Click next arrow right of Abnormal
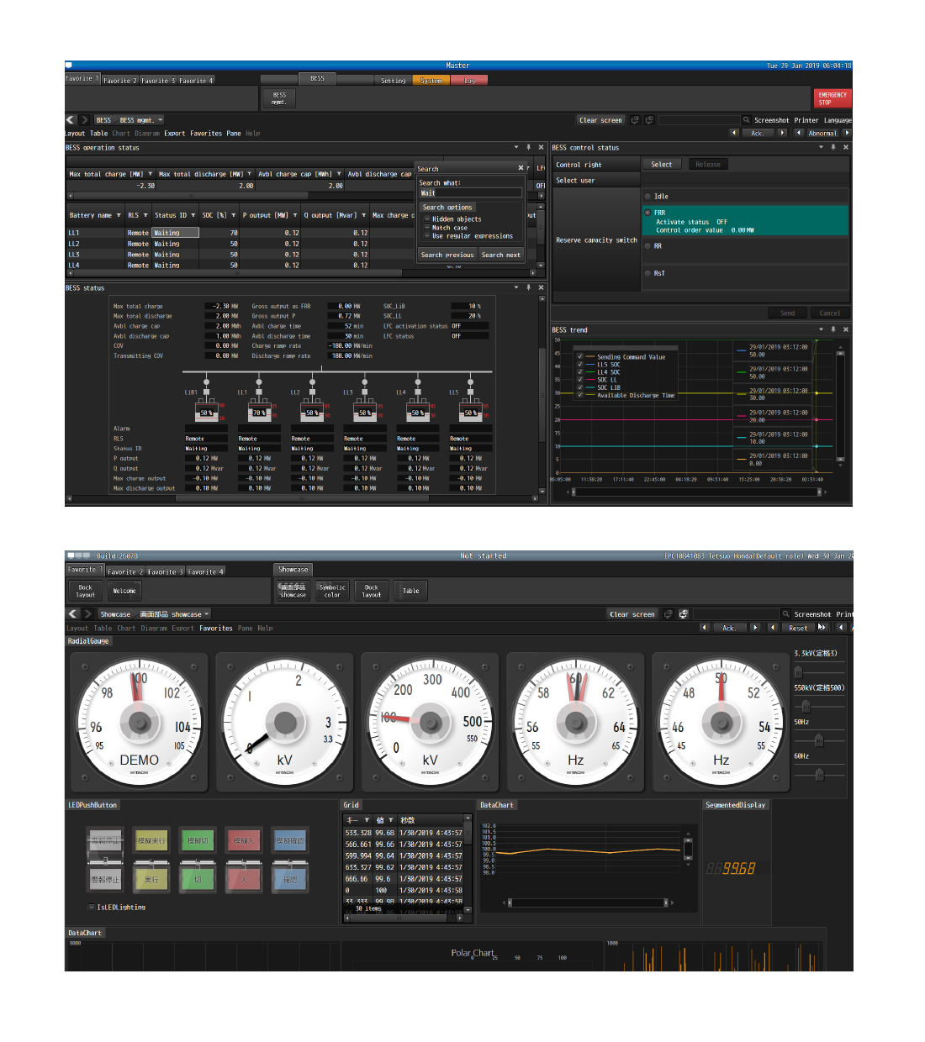 tap(847, 133)
